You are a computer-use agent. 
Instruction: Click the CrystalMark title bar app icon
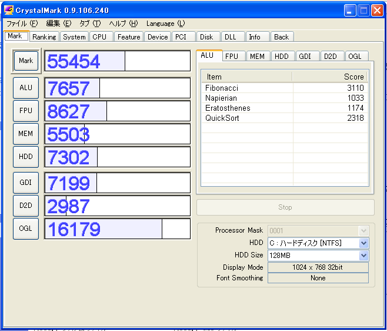click(9, 10)
